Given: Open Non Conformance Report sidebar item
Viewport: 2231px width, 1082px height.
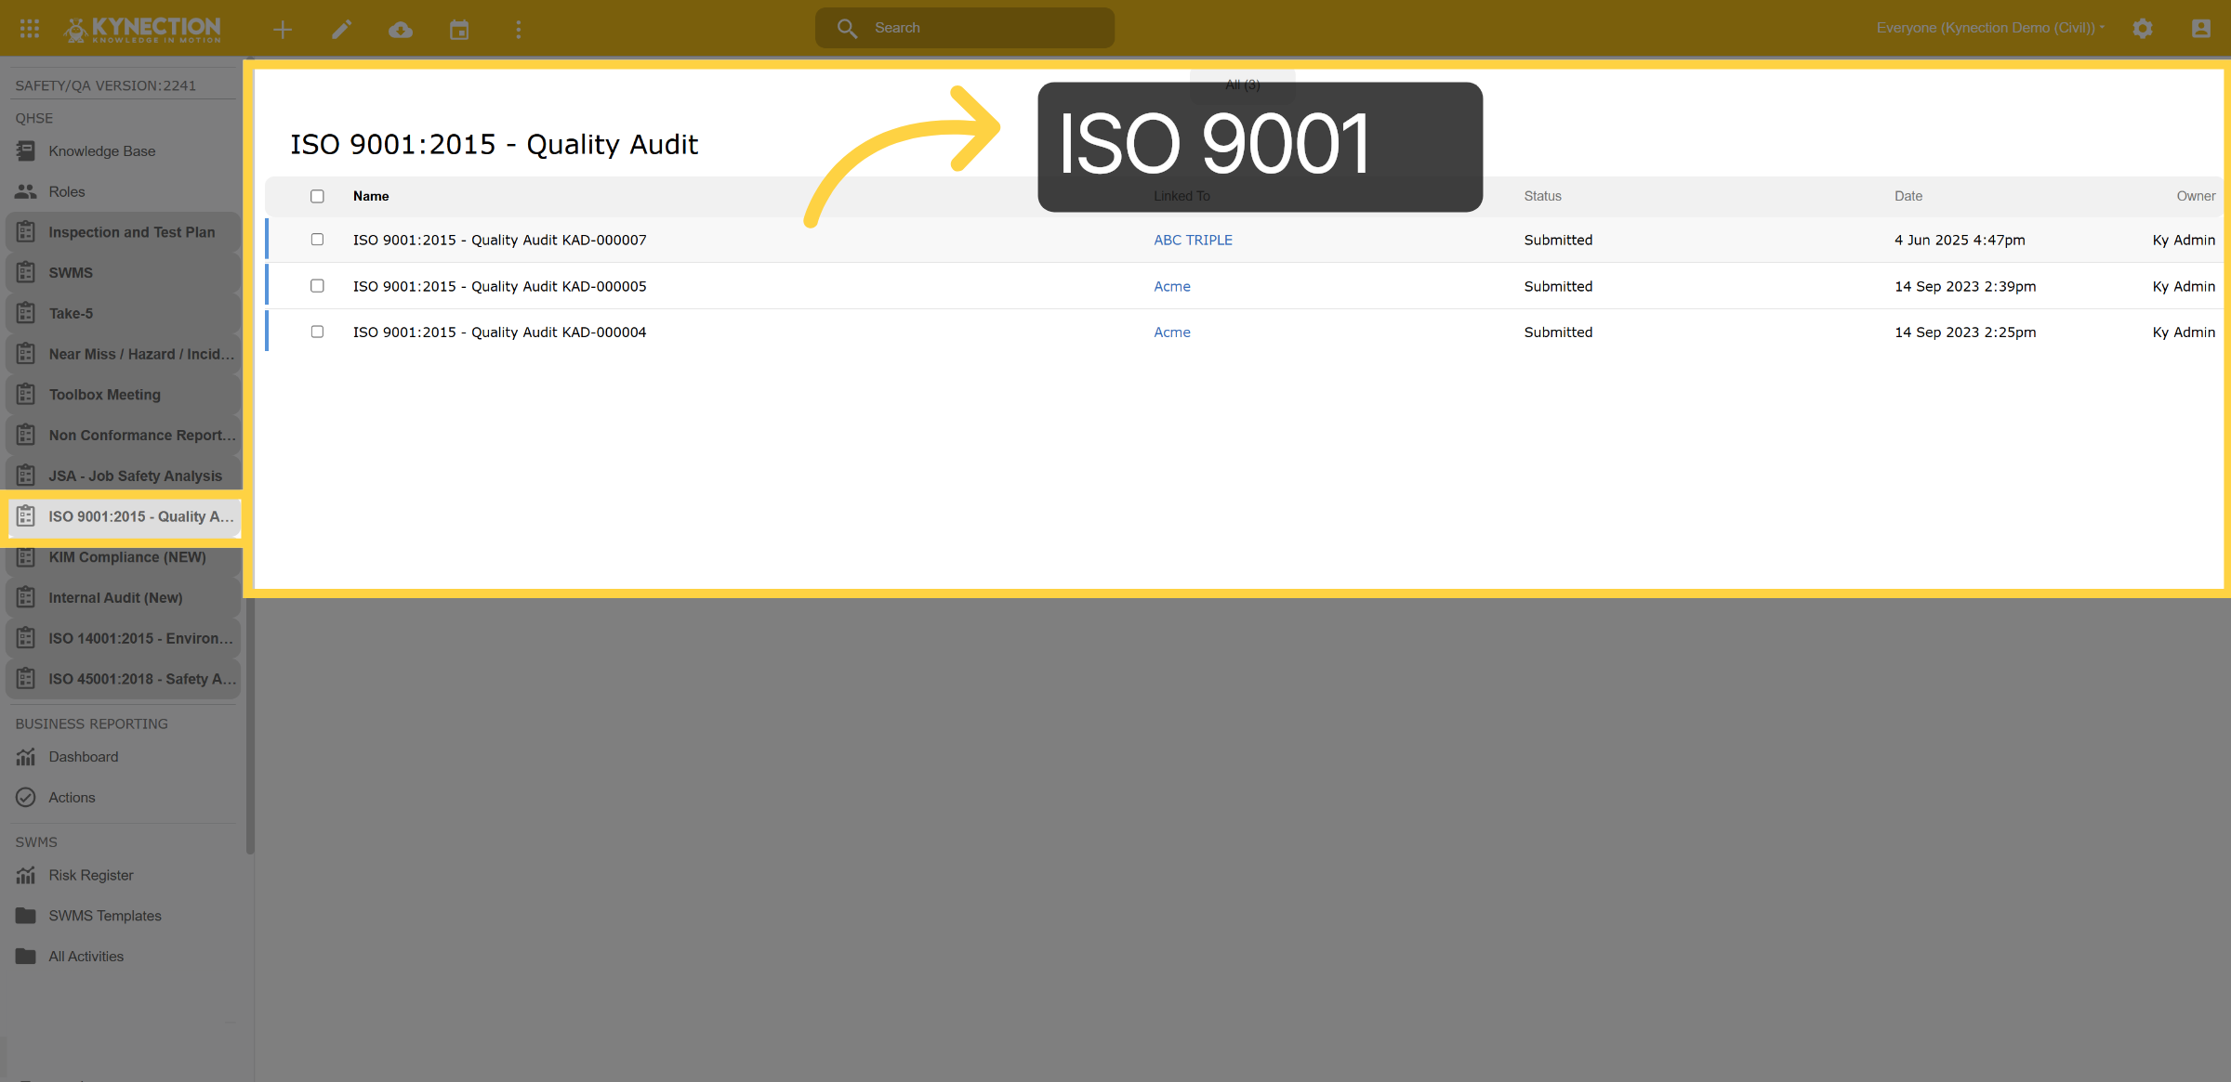Looking at the screenshot, I should click(x=123, y=435).
